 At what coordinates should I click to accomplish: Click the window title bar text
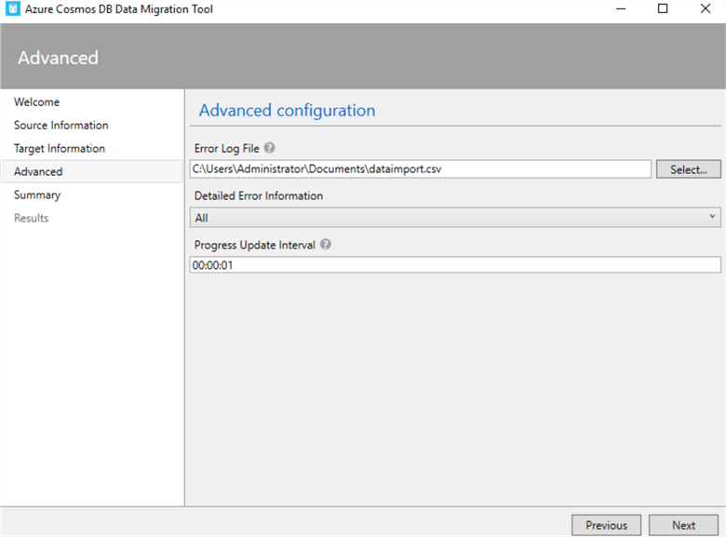click(119, 9)
